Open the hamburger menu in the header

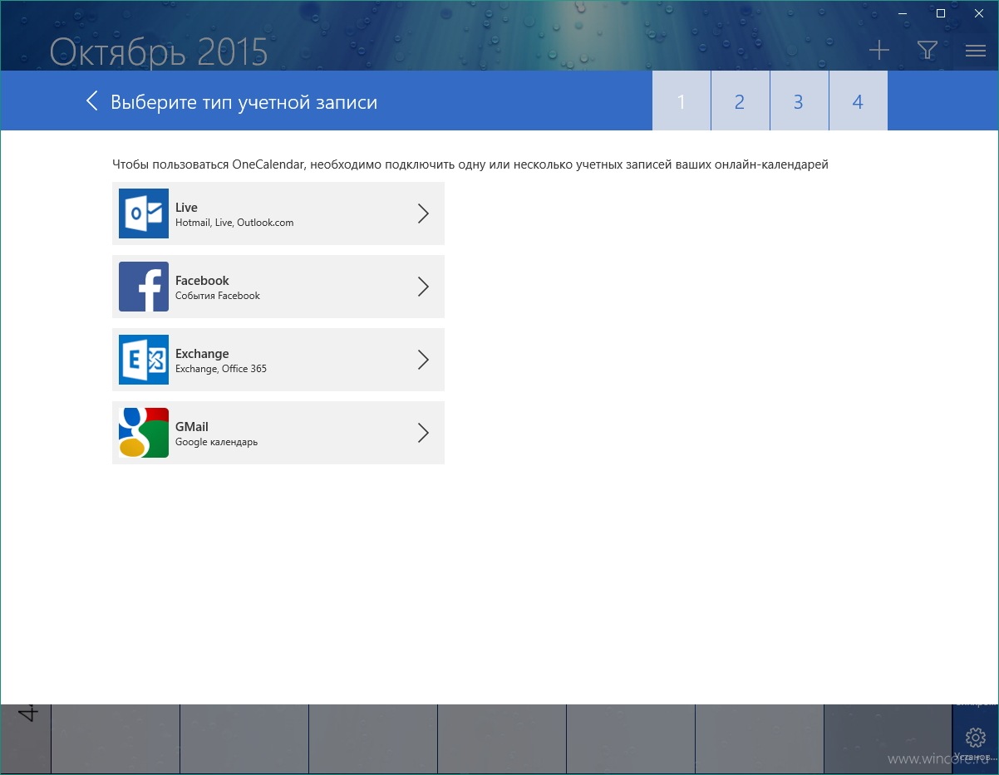pos(976,51)
